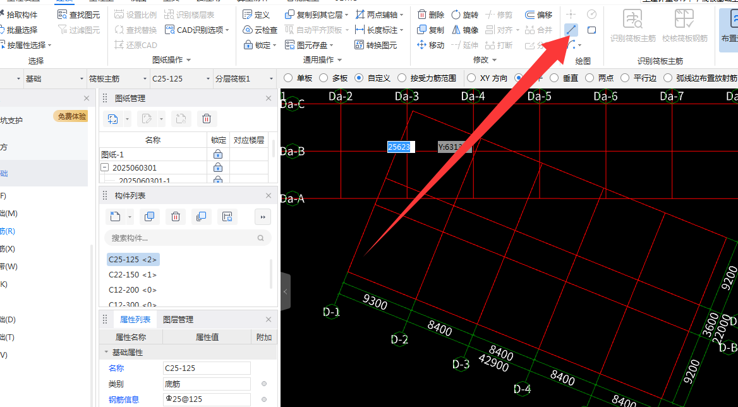Click the trash icon in 构件列表 panel
Screen dimensions: 738x407
click(176, 216)
